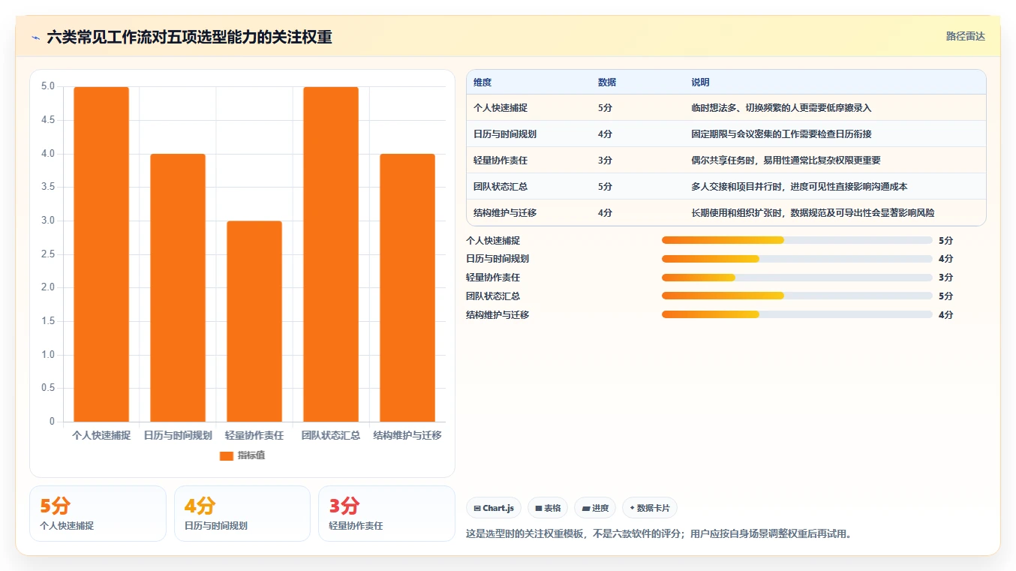The image size is (1016, 571).
Task: Click the 4分 value right of the 日历与时间规划 progress bar
Action: [945, 259]
